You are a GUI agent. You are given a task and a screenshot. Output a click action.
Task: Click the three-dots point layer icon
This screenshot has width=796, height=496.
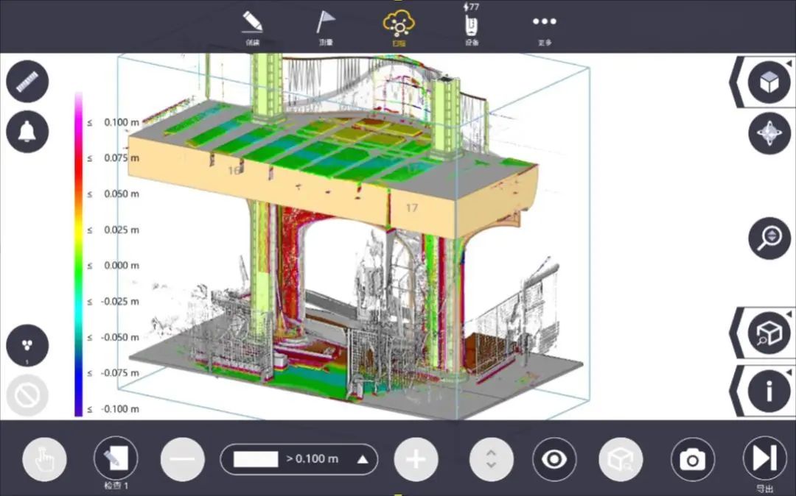(x=27, y=346)
